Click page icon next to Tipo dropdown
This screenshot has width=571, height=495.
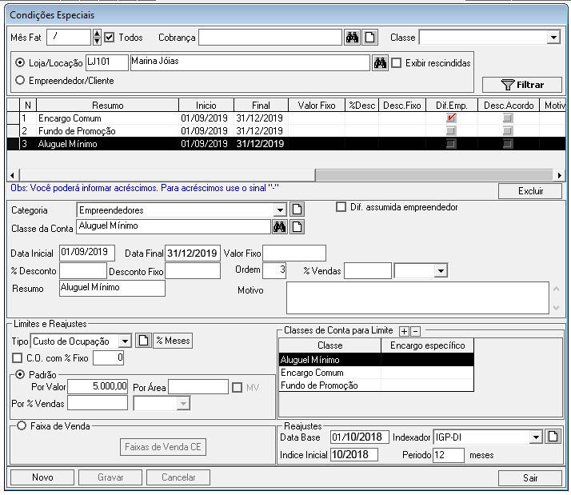coord(143,341)
